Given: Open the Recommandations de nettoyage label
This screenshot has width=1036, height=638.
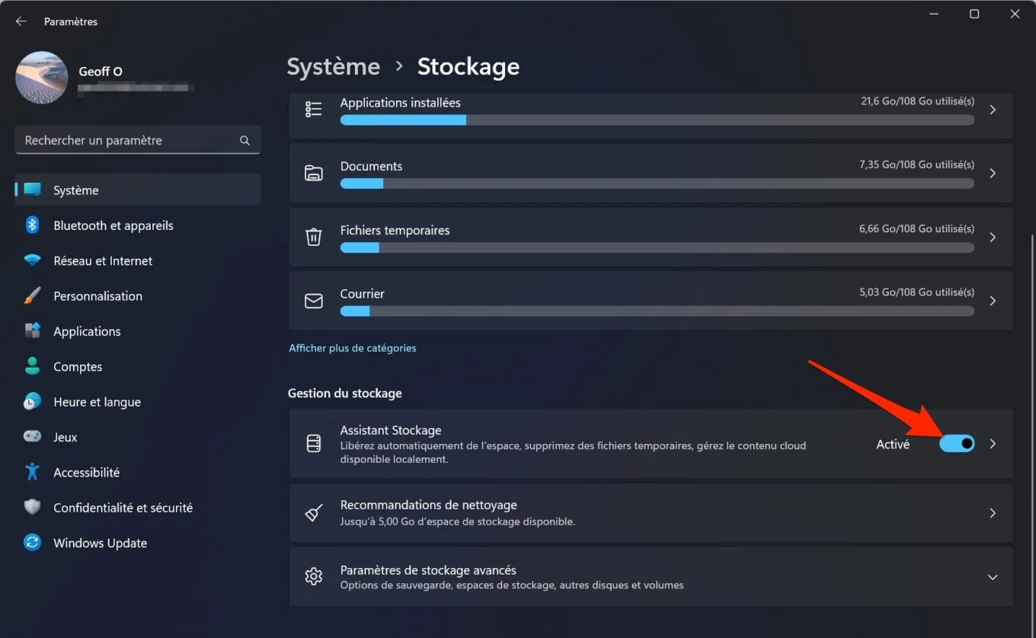Looking at the screenshot, I should coord(428,505).
